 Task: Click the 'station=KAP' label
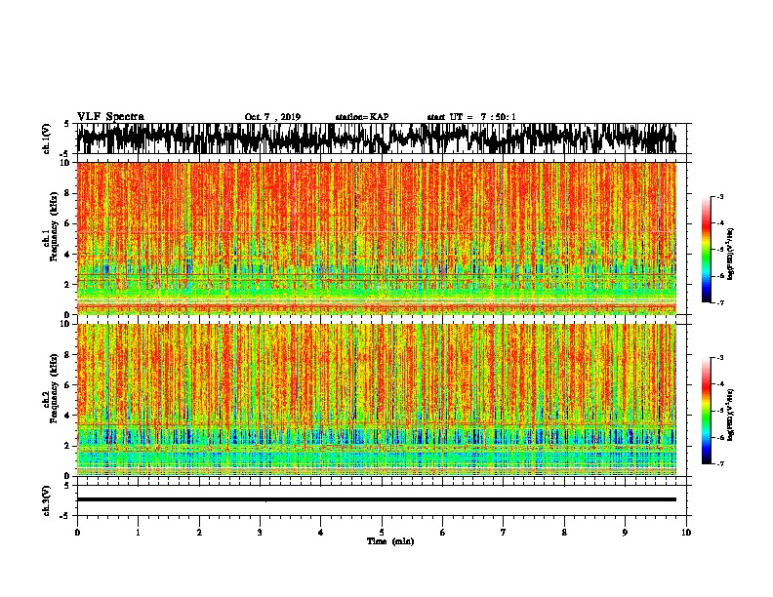click(x=362, y=117)
